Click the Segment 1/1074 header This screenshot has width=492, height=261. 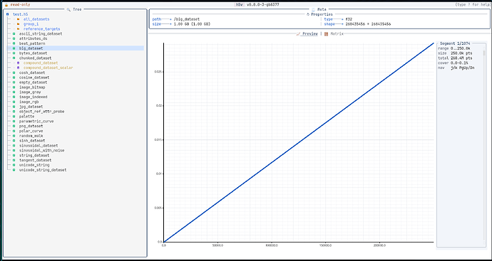click(455, 43)
